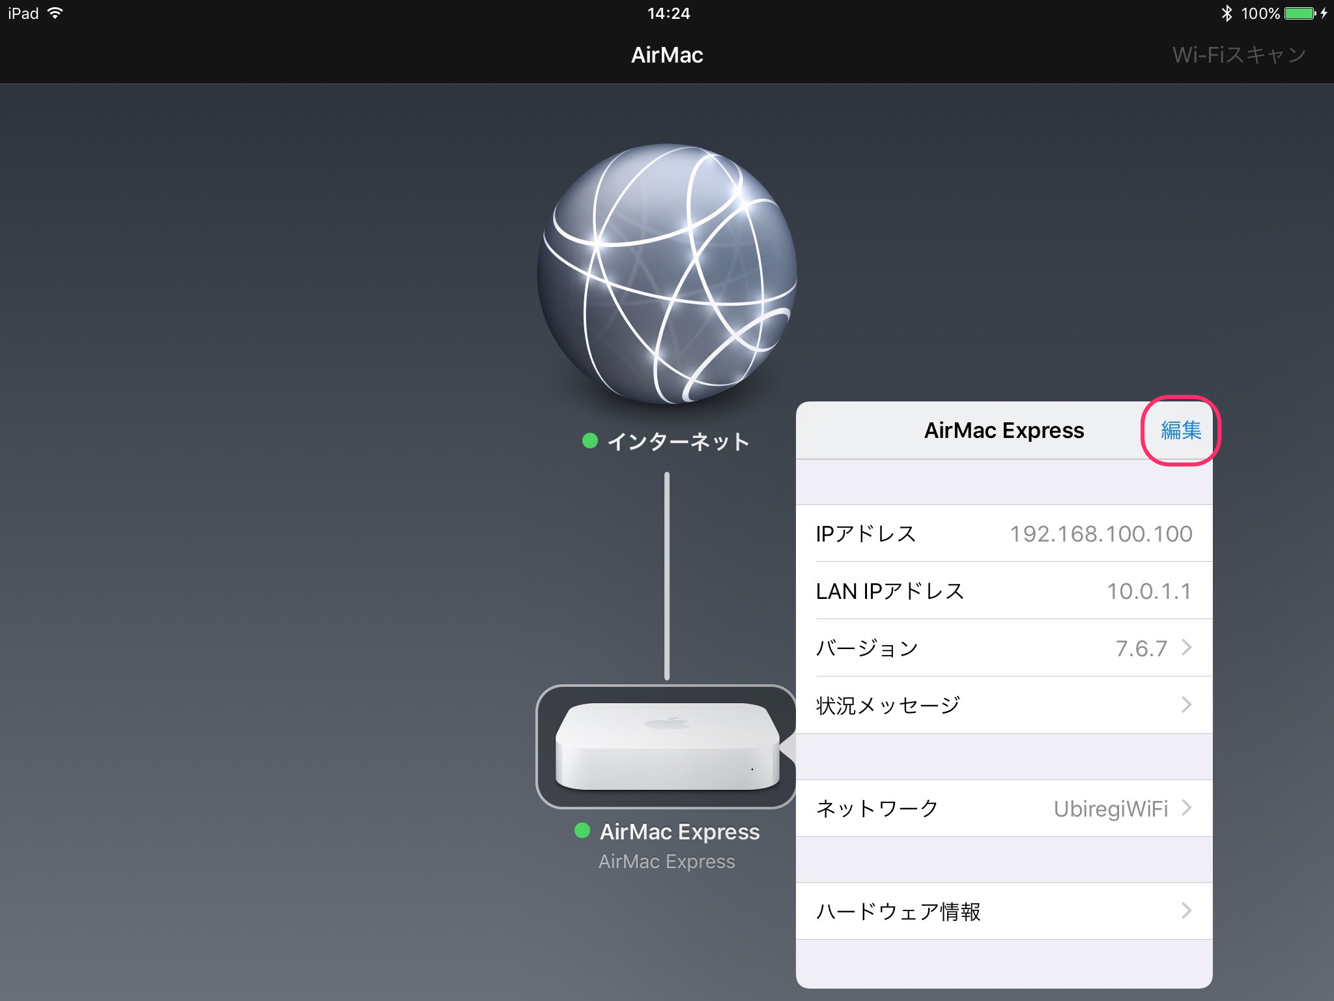
Task: Open the ネットワーク UbiregiWiFi row
Action: [x=1004, y=808]
